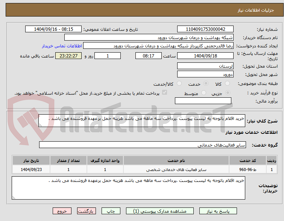The height and width of the screenshot is (221, 284).
Task: Click the remaining time countdown 23:22:27
Action: pyautogui.click(x=68, y=56)
